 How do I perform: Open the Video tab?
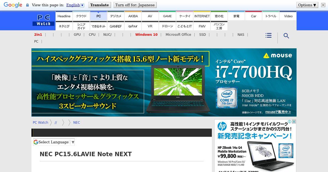(x=288, y=16)
